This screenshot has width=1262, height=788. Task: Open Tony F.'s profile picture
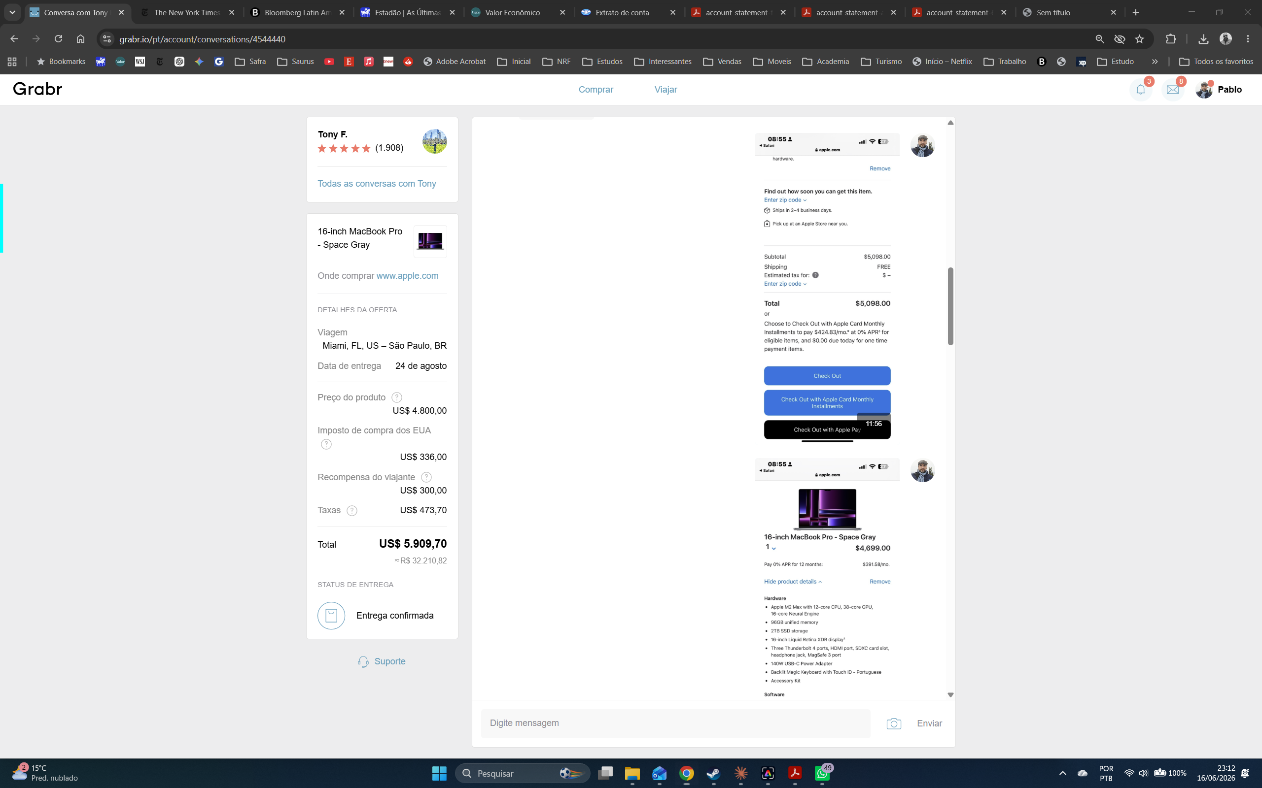434,141
